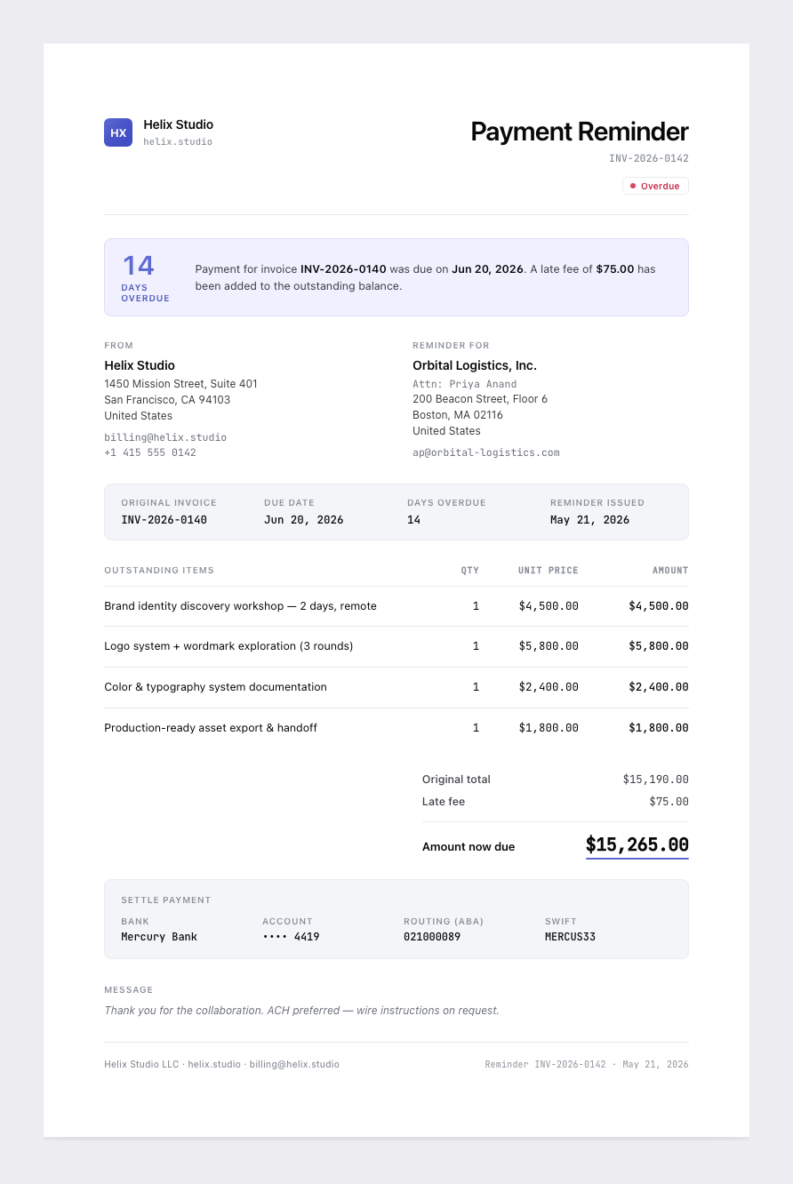Click the Original Invoice INV-2026-0140 value
The height and width of the screenshot is (1184, 793).
164,520
